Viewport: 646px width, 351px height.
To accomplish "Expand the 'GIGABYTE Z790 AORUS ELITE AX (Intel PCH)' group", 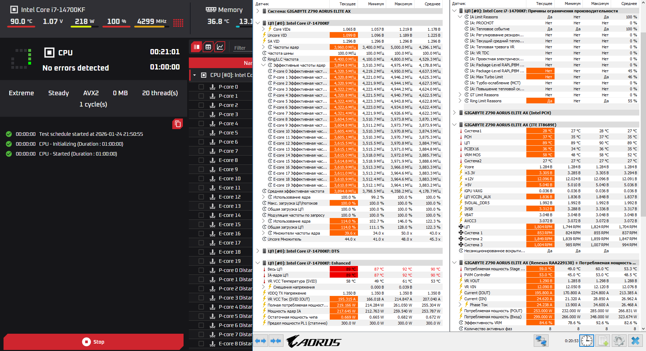I will point(454,113).
